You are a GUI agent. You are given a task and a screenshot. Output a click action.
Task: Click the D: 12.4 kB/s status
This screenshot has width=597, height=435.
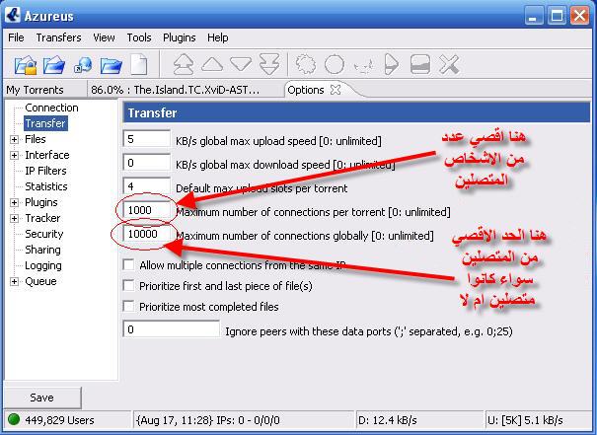(387, 420)
